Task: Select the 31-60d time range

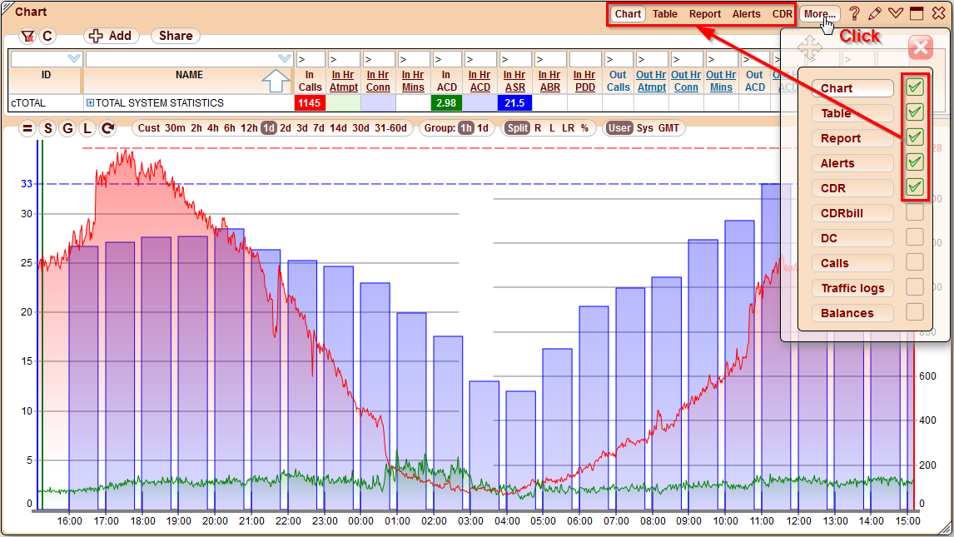Action: [390, 128]
